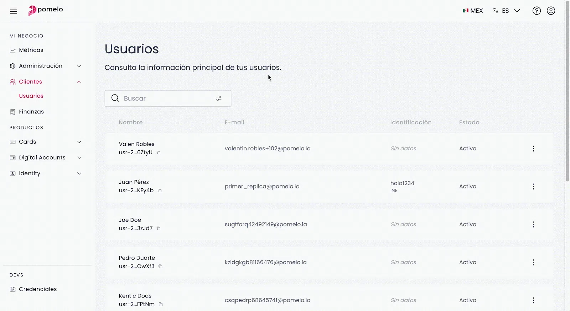Open the hamburger navigation menu

coord(14,11)
